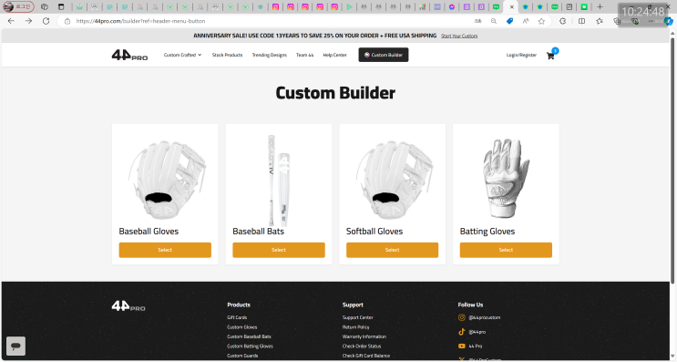
Task: Click the Batting Gloves product image
Action: point(506,178)
